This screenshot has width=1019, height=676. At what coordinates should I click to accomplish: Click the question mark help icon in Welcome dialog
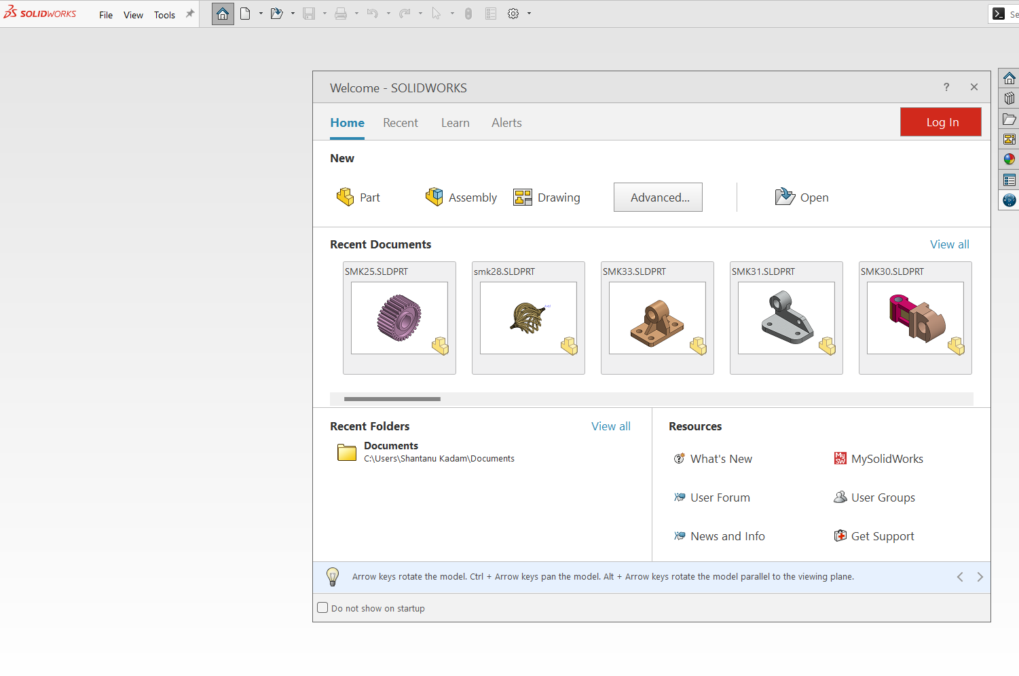tap(946, 87)
